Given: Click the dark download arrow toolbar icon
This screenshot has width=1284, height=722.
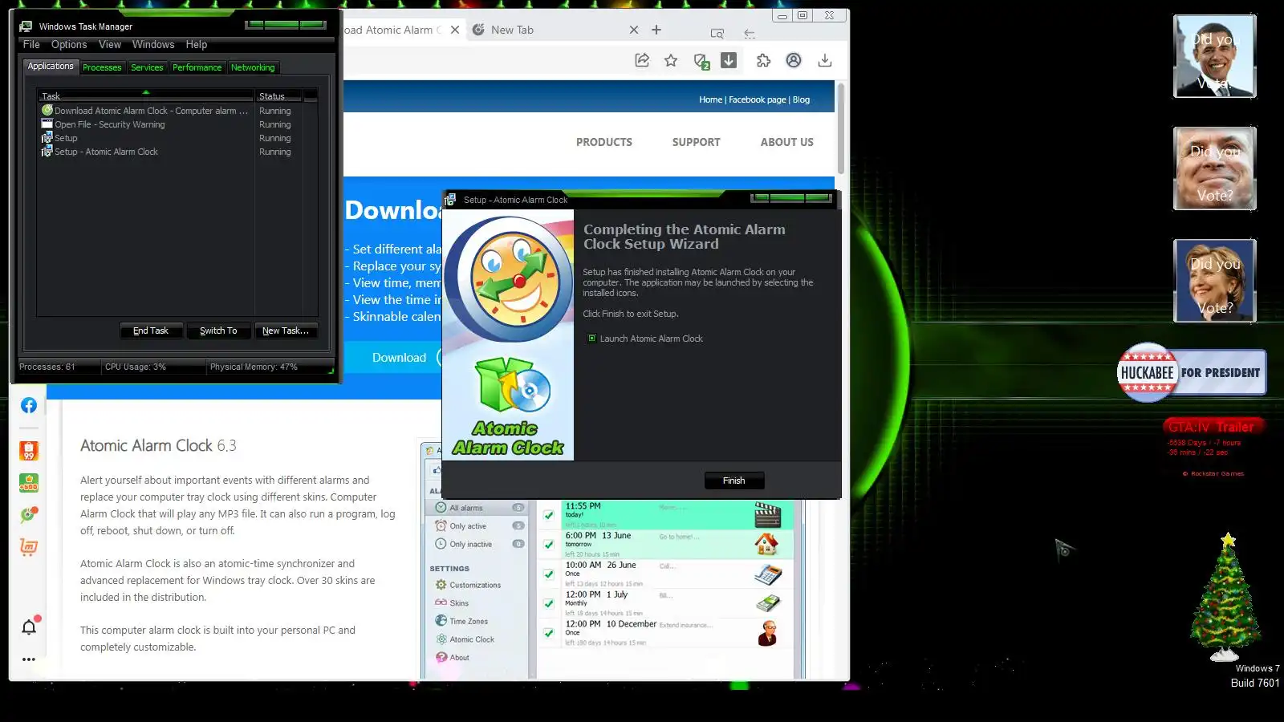Looking at the screenshot, I should 729,60.
